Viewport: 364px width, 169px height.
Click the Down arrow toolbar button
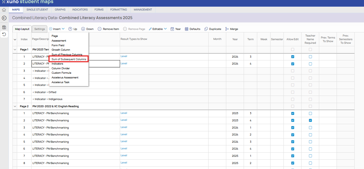pos(87,29)
